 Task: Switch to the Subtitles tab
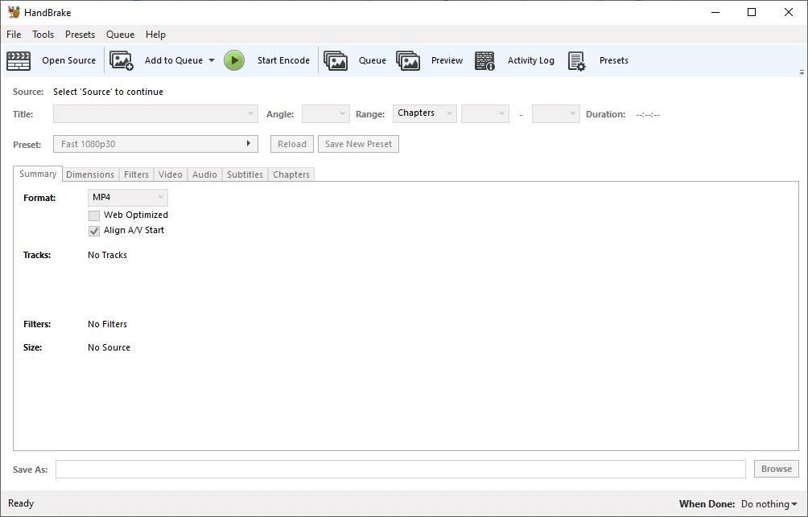tap(245, 174)
